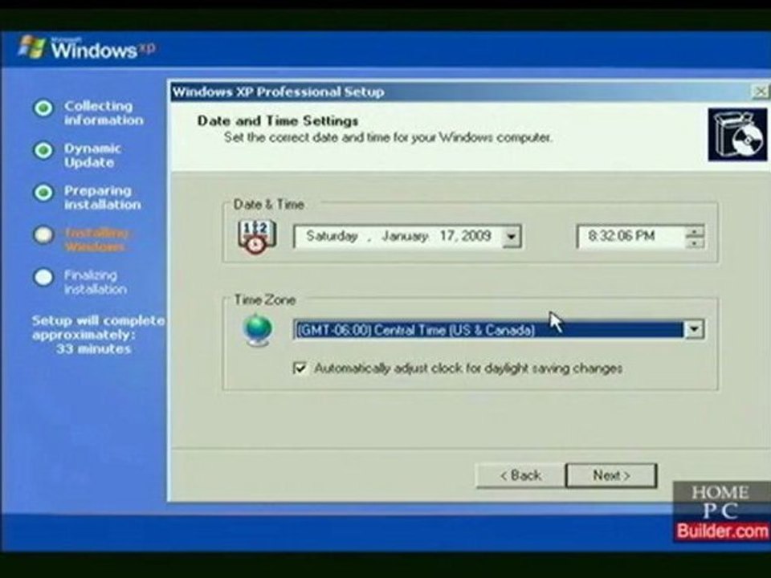This screenshot has width=771, height=578.
Task: Close the Windows XP Professional Setup dialog
Action: click(761, 92)
